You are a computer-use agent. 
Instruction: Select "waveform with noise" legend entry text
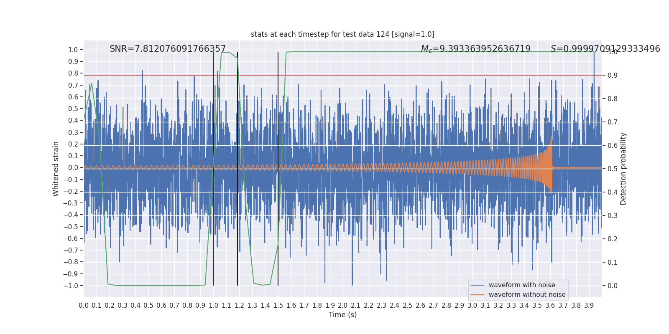[x=522, y=285]
